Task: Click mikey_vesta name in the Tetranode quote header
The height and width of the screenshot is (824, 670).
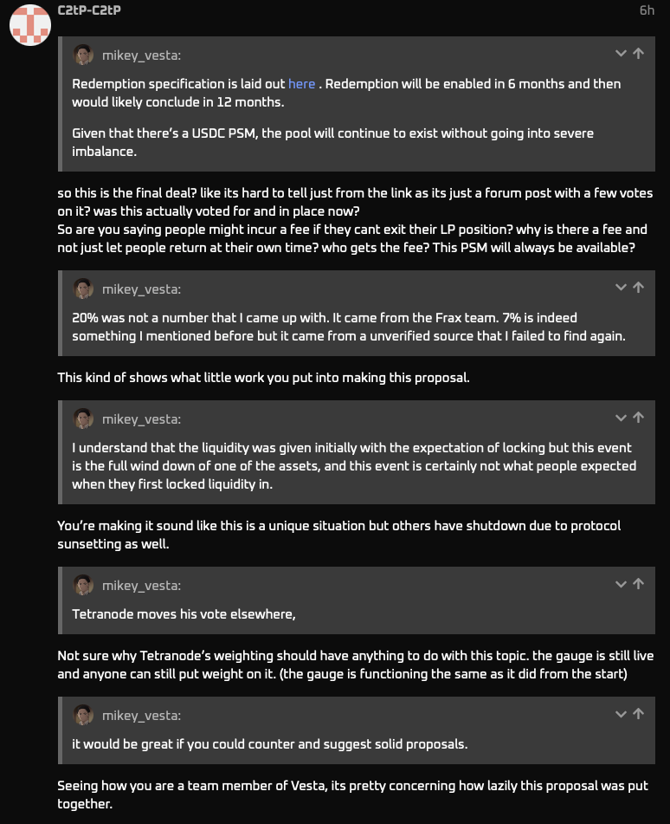Action: tap(141, 586)
